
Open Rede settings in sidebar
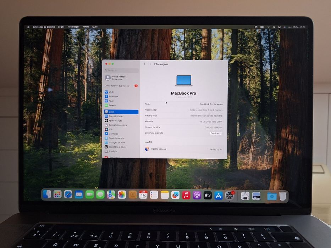121,101
